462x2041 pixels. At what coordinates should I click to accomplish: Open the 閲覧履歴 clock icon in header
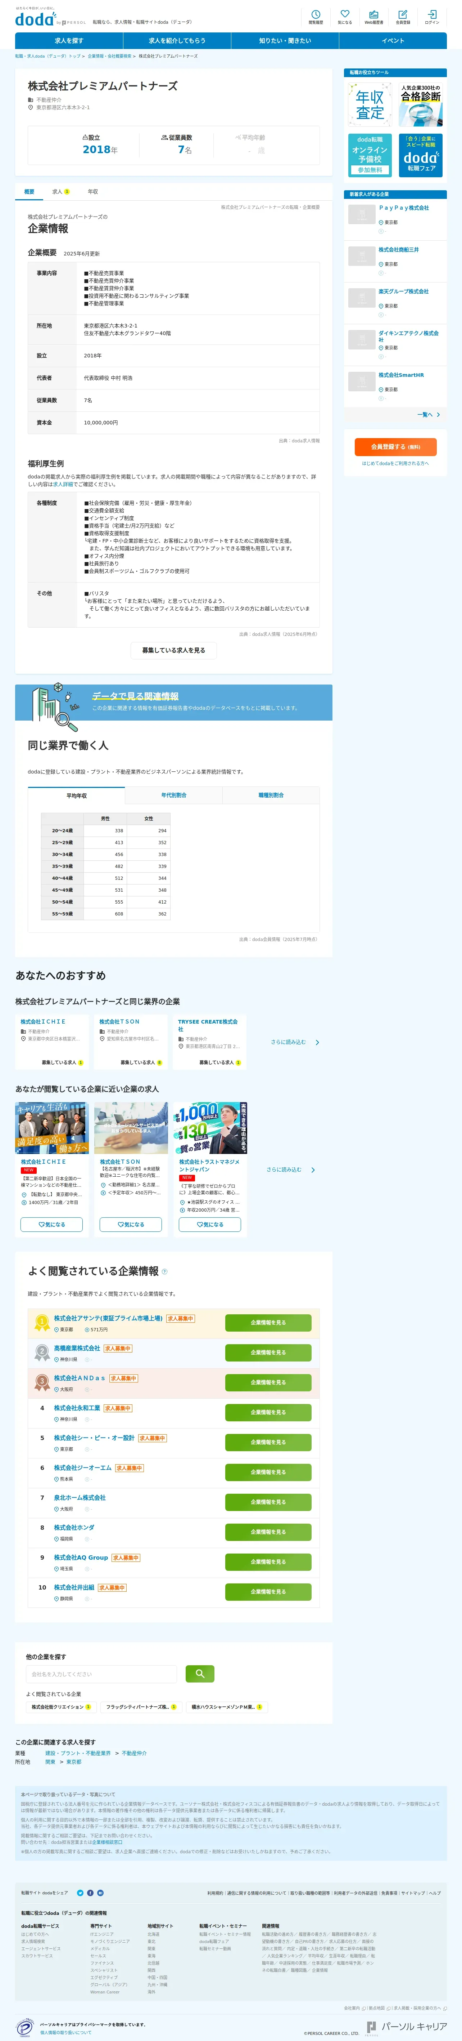(x=315, y=17)
